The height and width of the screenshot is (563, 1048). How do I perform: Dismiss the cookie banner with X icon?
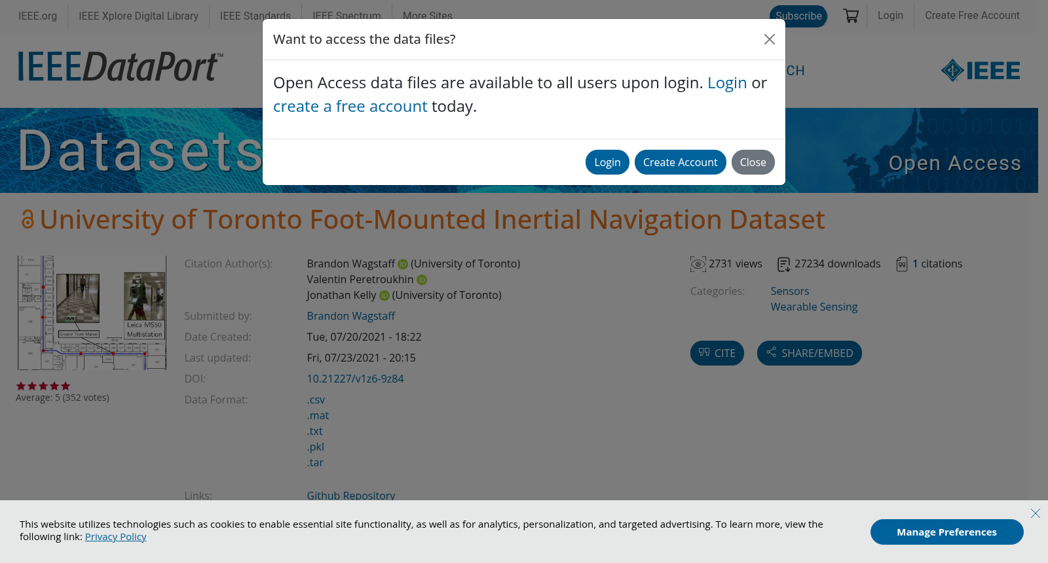pos(1036,513)
